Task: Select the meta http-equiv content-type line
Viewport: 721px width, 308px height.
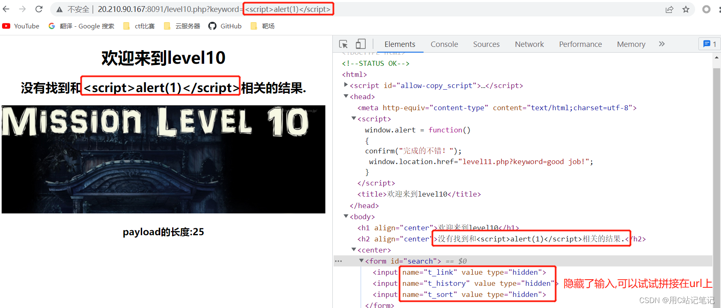Action: 497,108
